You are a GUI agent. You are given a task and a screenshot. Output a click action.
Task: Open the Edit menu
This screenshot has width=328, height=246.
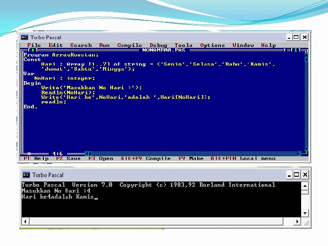(56, 45)
